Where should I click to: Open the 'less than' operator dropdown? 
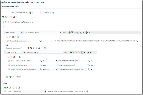click(50, 69)
